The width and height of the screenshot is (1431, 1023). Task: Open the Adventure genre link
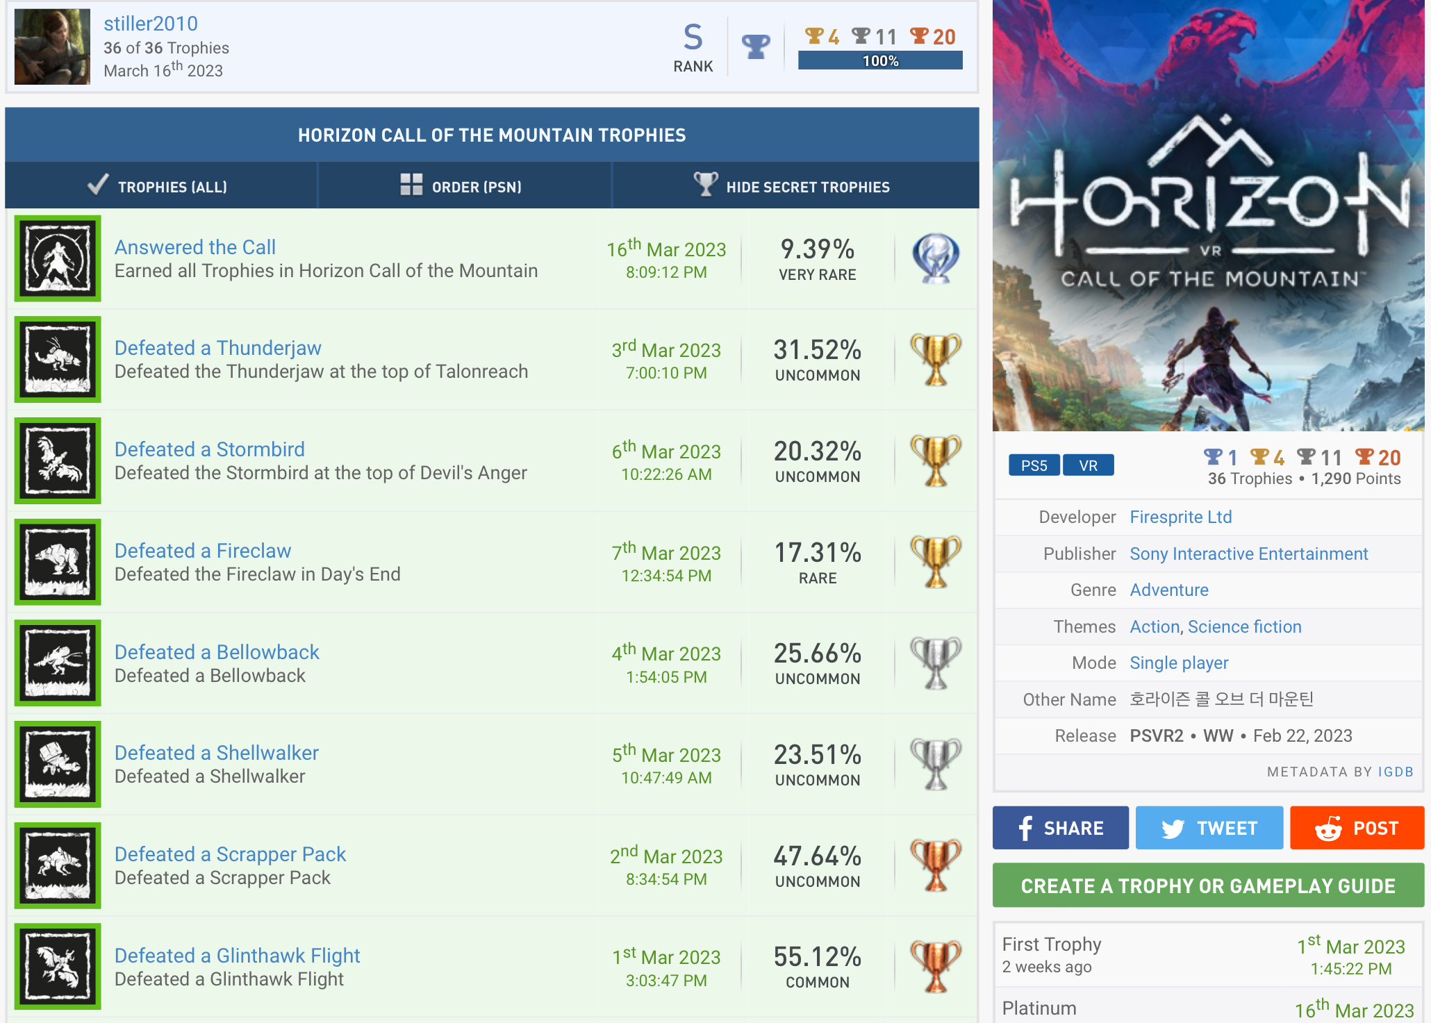point(1169,590)
